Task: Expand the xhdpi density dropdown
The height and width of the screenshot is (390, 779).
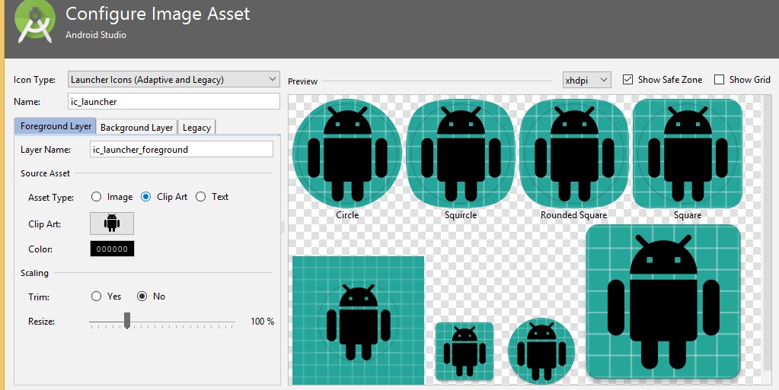Action: click(x=586, y=80)
